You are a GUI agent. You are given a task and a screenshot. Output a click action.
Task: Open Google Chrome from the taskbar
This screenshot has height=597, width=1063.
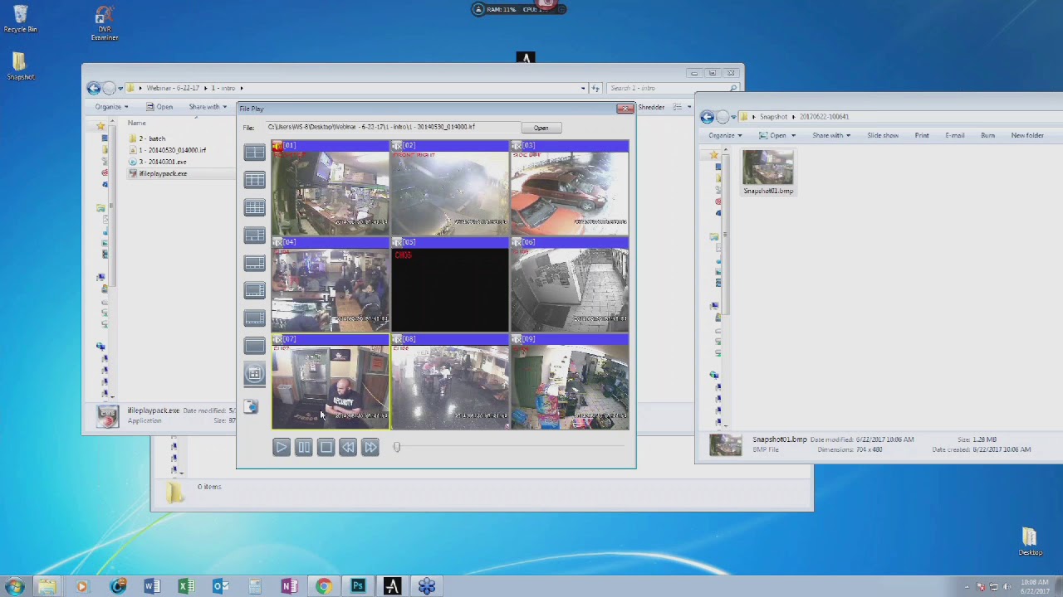323,586
